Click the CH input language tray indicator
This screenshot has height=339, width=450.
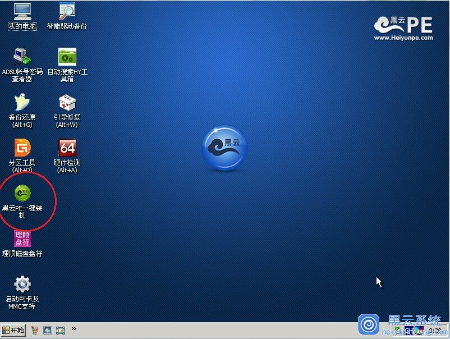(408, 331)
